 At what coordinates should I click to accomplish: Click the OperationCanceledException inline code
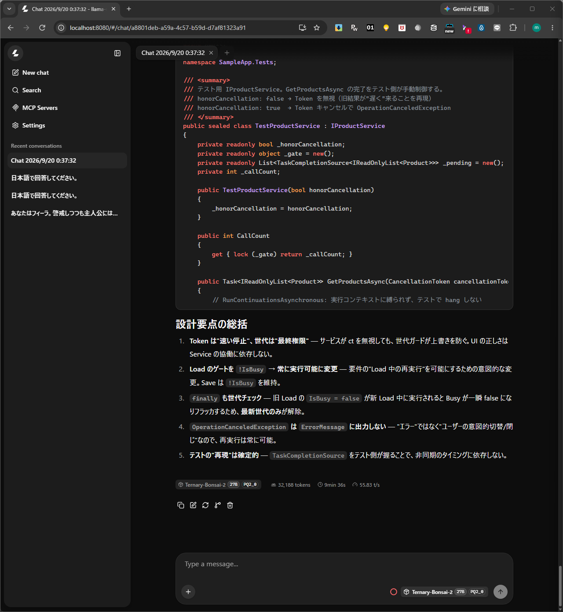(x=239, y=427)
